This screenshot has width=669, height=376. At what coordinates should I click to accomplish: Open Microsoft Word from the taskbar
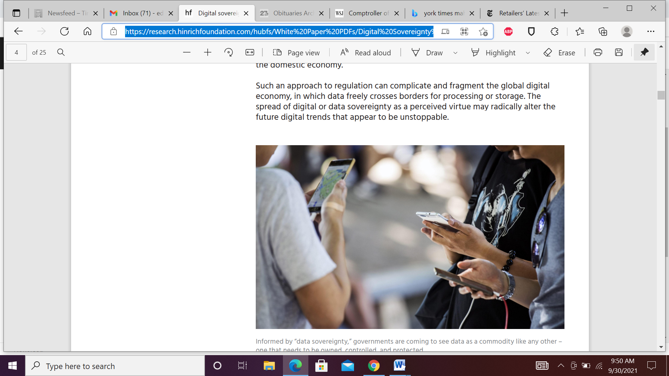point(399,366)
